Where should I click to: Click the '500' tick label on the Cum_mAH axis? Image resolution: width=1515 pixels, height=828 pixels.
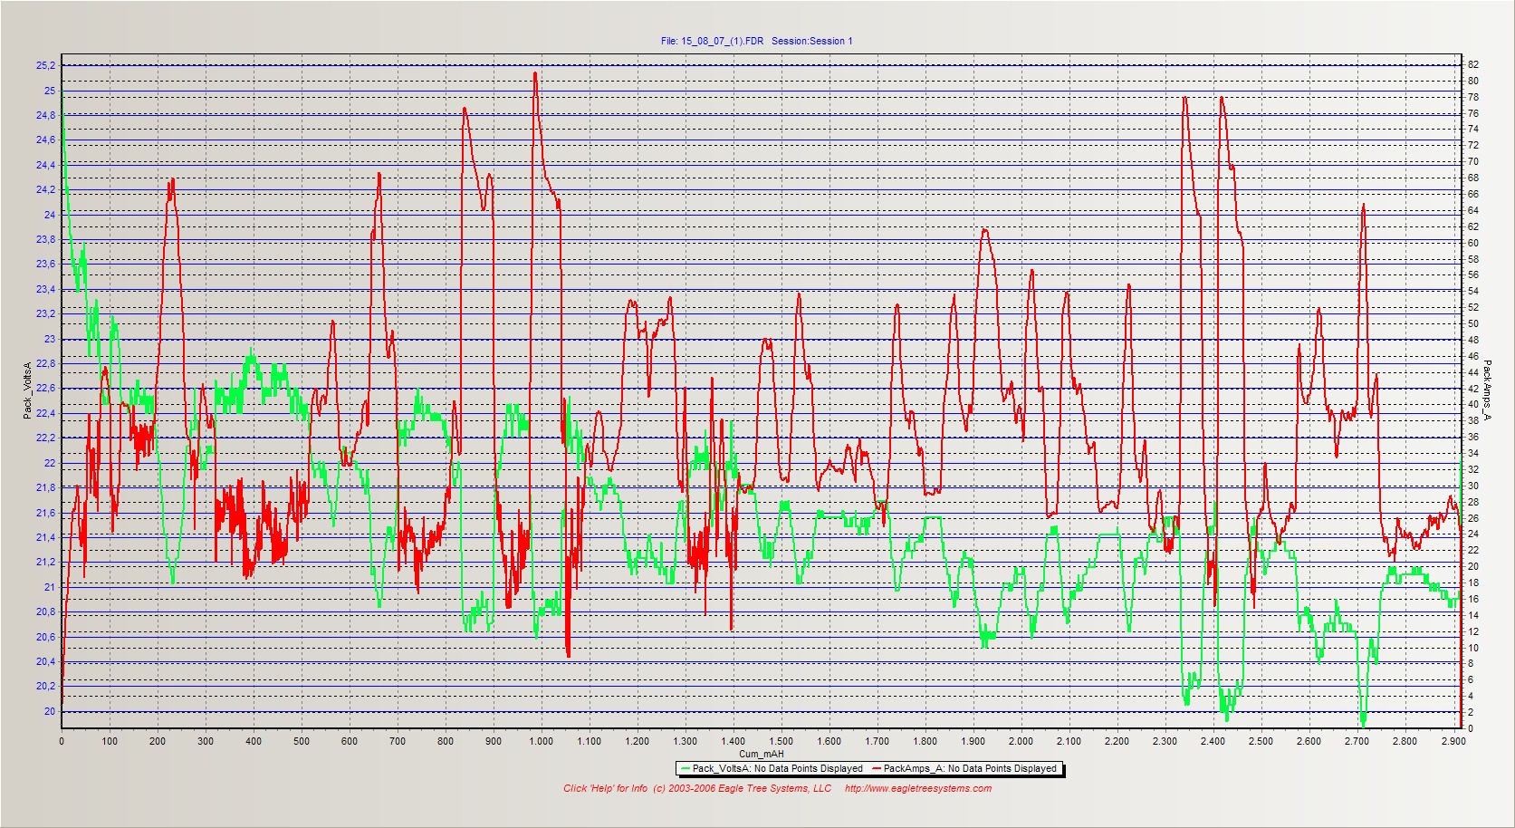pos(302,741)
